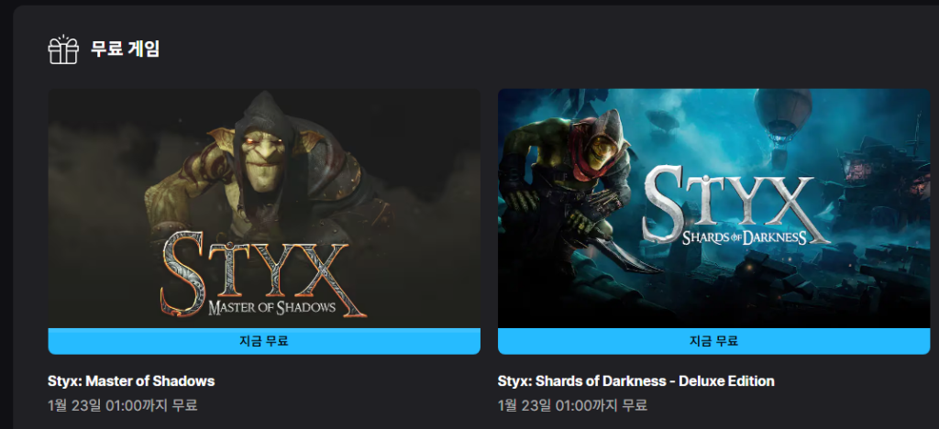Click the goblin's face on Master of Shadows cover

(261, 157)
